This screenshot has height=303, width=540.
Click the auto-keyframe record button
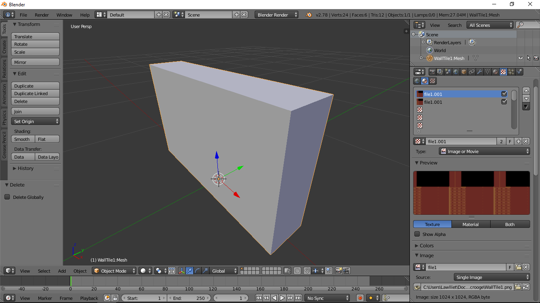pos(360,298)
